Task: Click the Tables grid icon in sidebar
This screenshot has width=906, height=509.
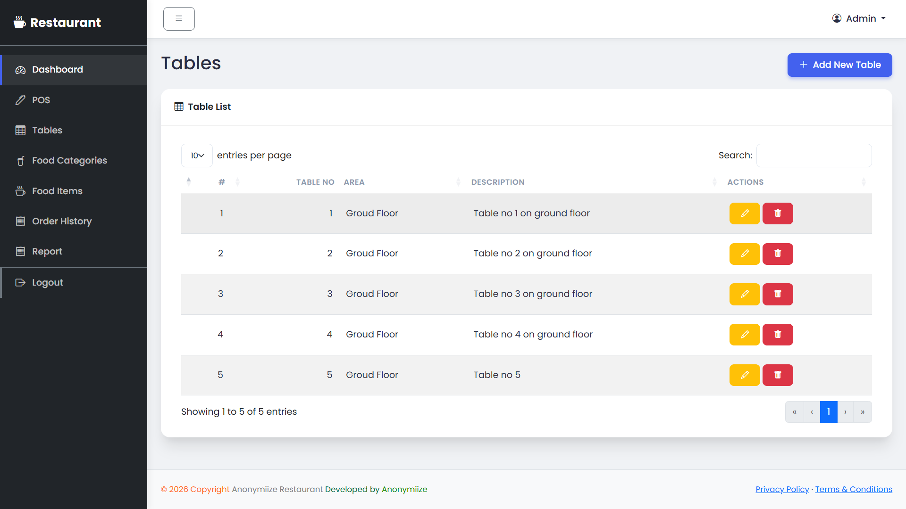Action: pyautogui.click(x=20, y=131)
